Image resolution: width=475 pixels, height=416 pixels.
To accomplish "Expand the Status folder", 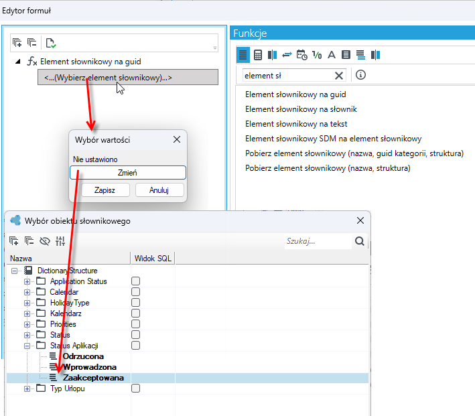I will 27,335.
